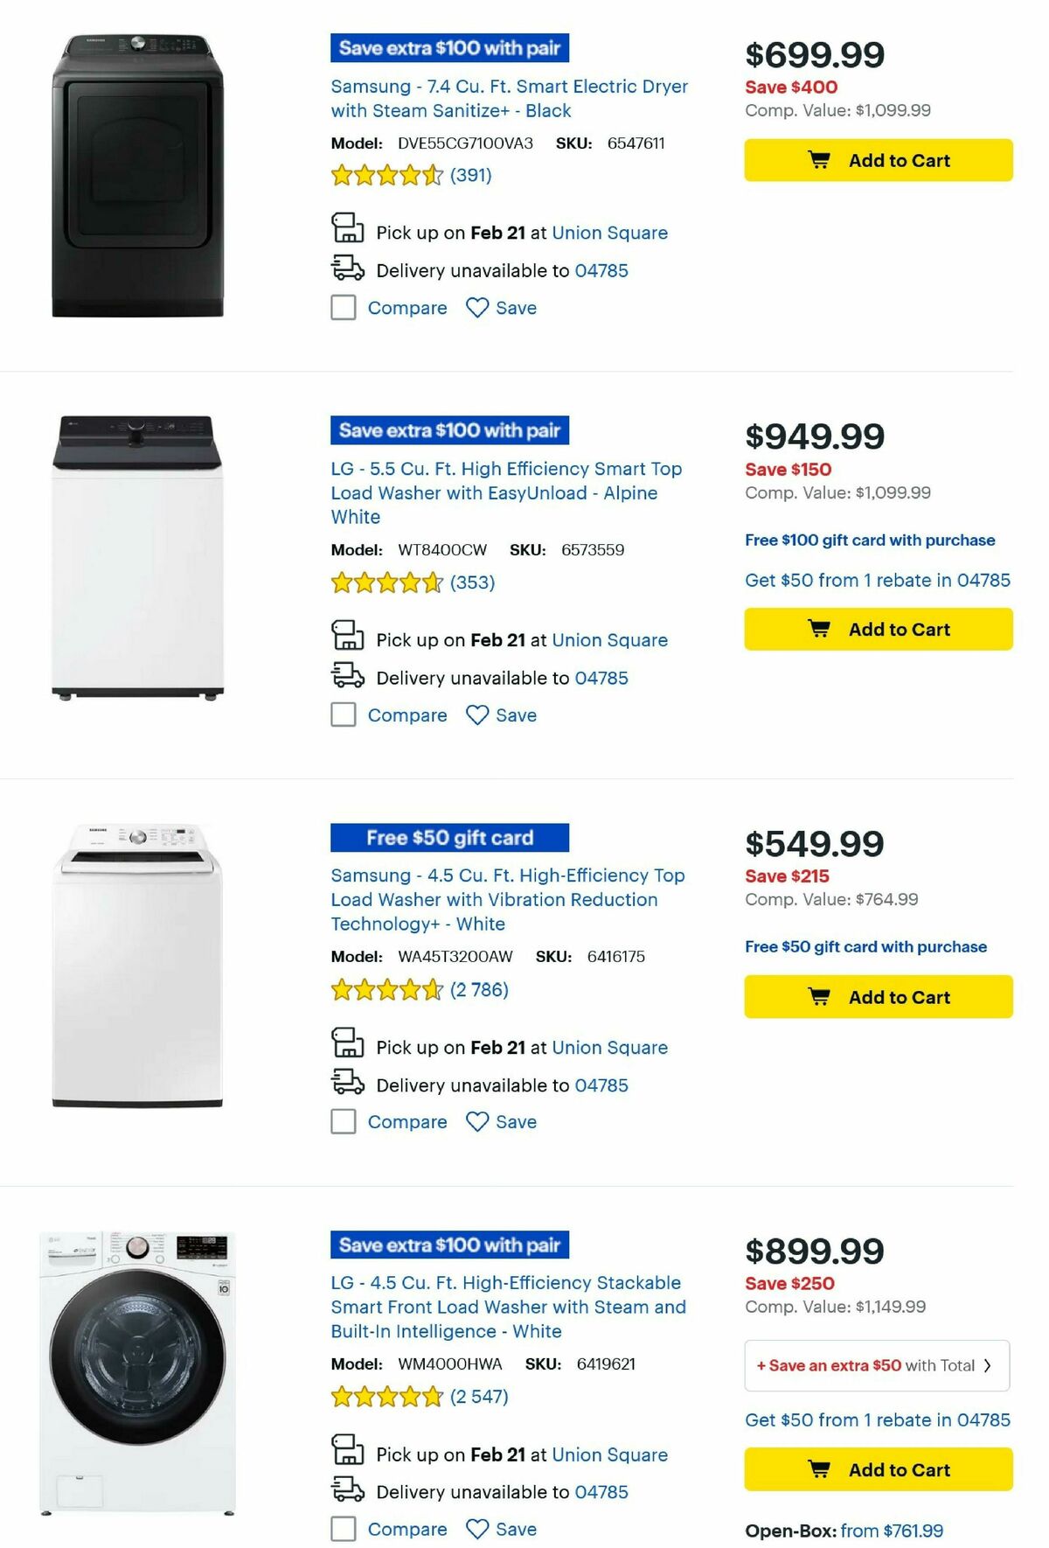Click the delivery truck icon under the Samsung dryer
Image resolution: width=1049 pixels, height=1548 pixels.
click(346, 270)
